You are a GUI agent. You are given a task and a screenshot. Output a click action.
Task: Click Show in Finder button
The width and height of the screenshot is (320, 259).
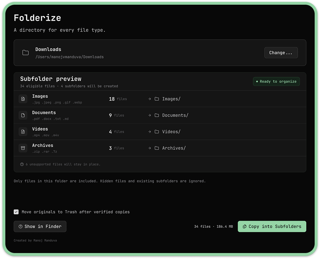[40, 226]
